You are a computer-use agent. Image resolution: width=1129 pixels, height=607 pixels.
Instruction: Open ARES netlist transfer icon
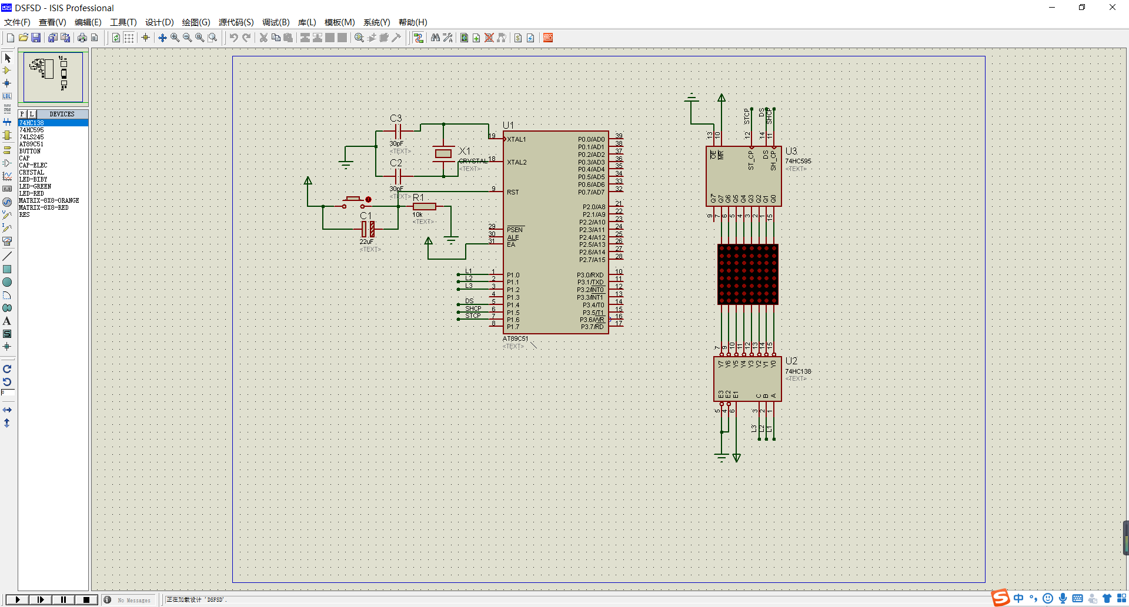point(548,38)
